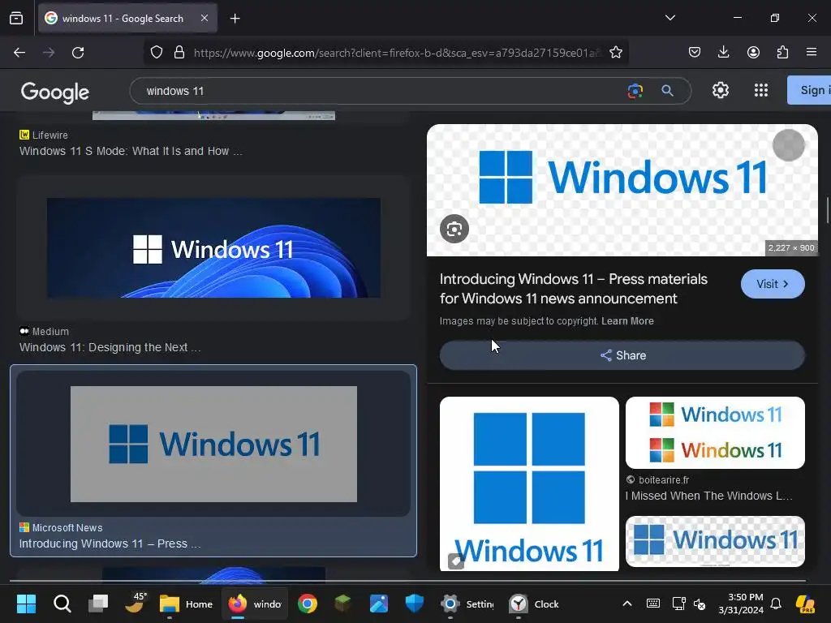Select Microsoft News gray Windows 11 thumbnail
Image resolution: width=831 pixels, height=623 pixels.
213,444
